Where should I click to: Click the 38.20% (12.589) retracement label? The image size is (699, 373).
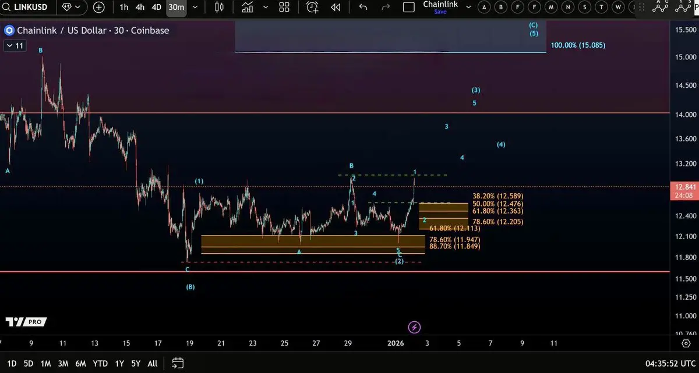point(497,196)
